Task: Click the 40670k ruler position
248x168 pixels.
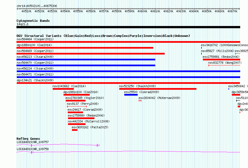Action: (x=232, y=11)
